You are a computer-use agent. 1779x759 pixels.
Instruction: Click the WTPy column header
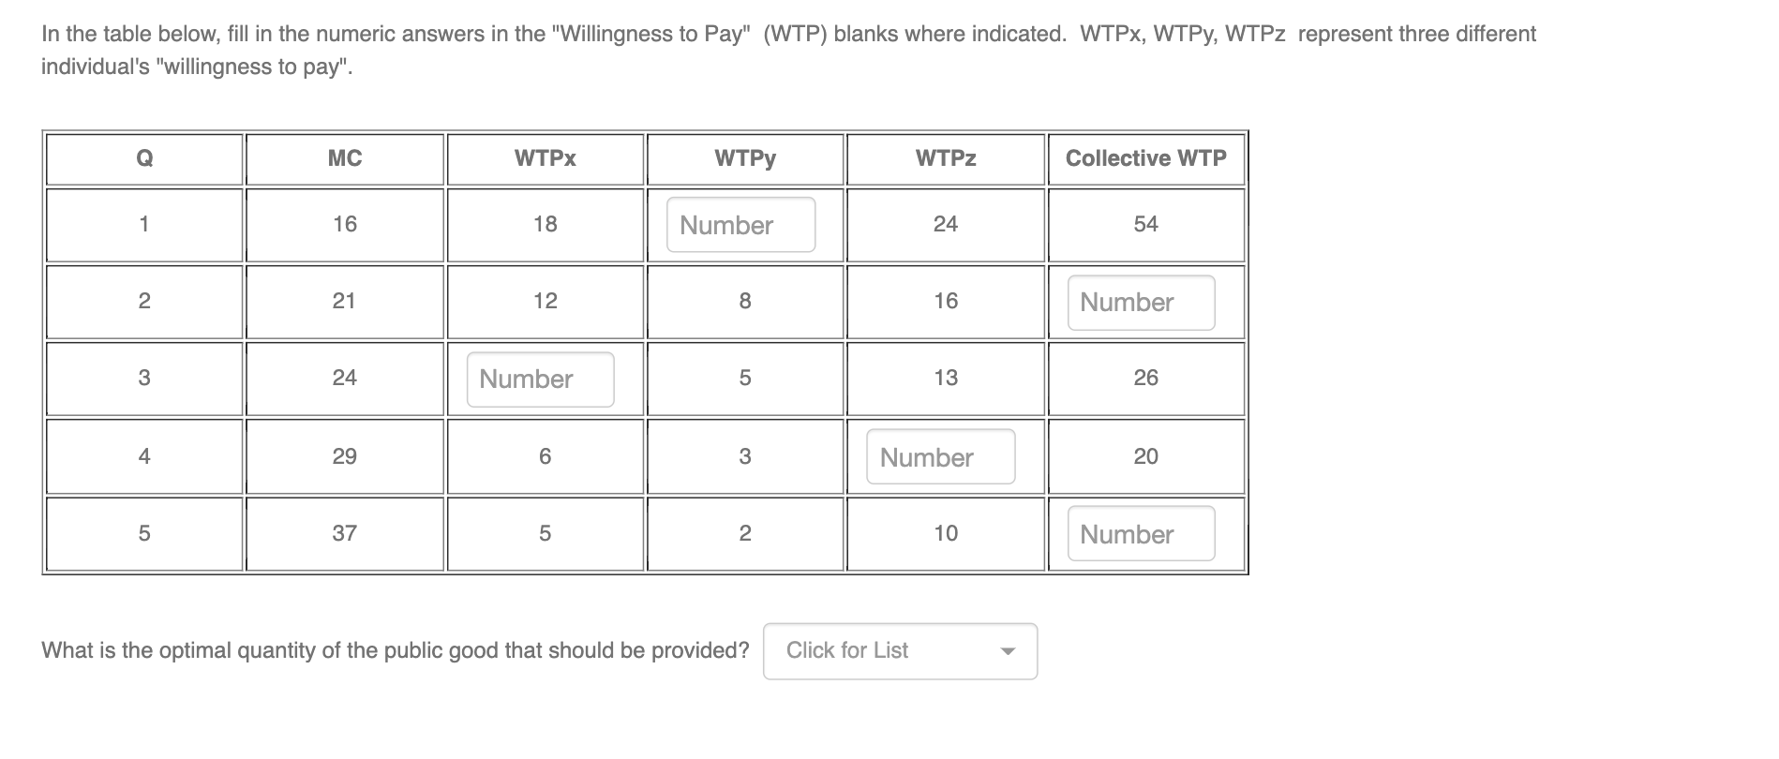[744, 157]
